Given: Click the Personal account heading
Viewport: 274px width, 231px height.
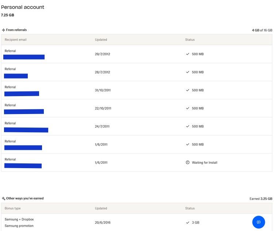Looking at the screenshot, I should pyautogui.click(x=23, y=7).
